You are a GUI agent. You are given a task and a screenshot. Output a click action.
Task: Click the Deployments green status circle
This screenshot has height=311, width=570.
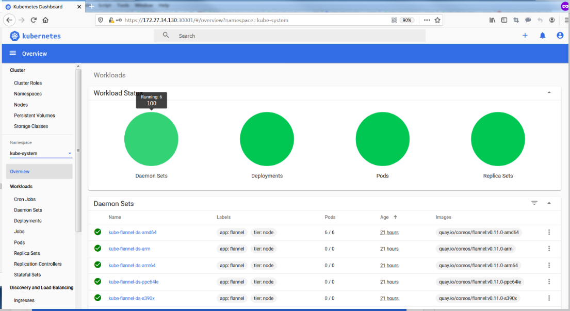tap(267, 139)
